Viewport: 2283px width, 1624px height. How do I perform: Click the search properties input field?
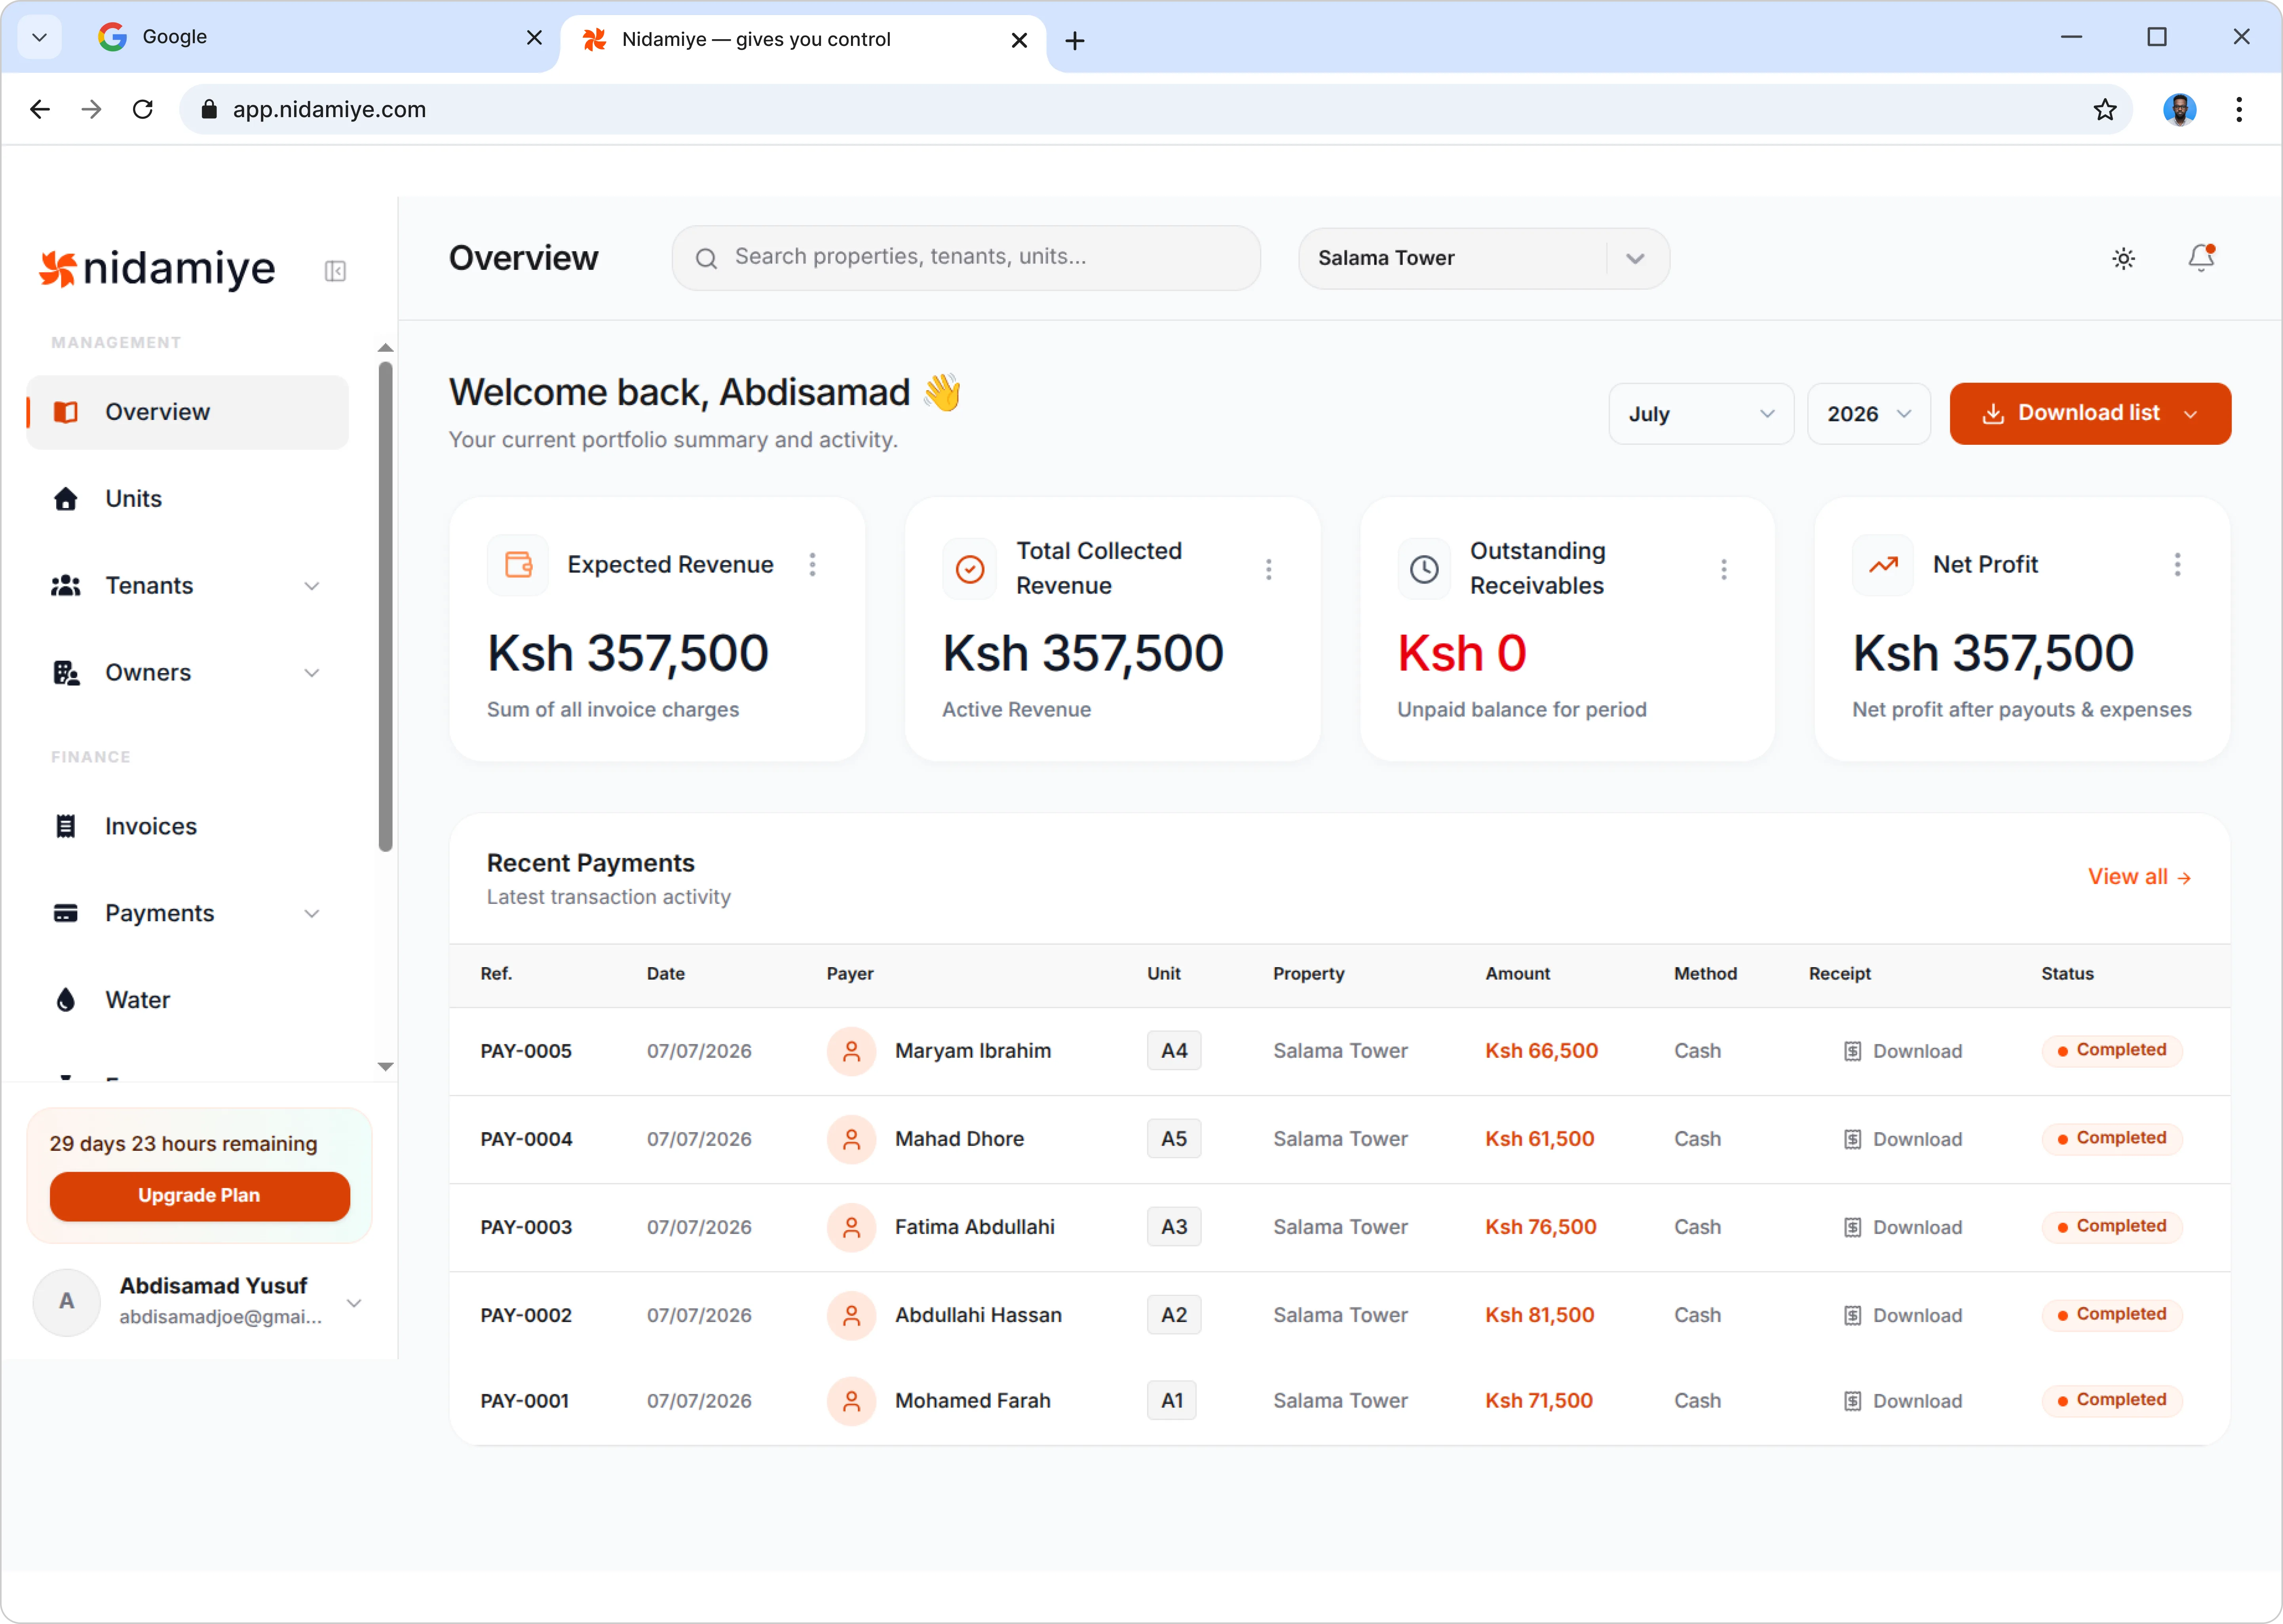966,258
